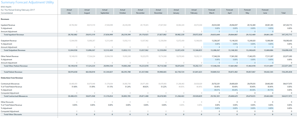The image size is (297, 118).
Task: Click the Forecast June column header
Action: (x=266, y=11)
